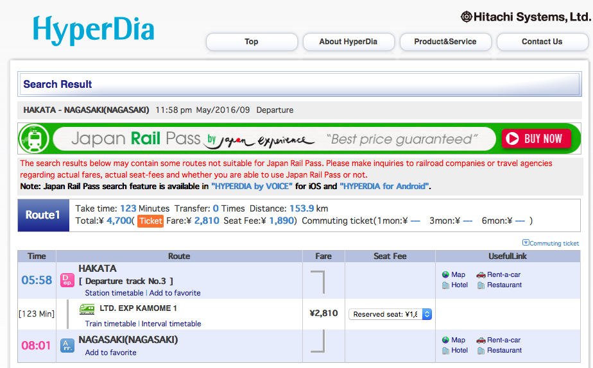Click the blue Arr. icon beside NAGASAKI
The image size is (593, 368).
tap(67, 346)
